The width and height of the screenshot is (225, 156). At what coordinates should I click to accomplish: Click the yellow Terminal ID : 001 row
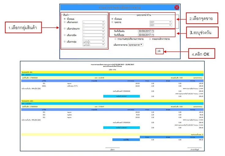[x=112, y=72]
